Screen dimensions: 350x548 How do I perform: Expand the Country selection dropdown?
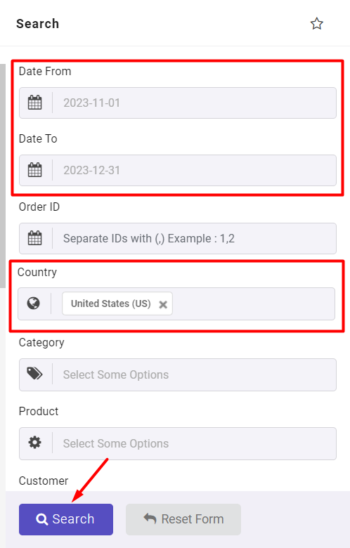click(x=254, y=304)
